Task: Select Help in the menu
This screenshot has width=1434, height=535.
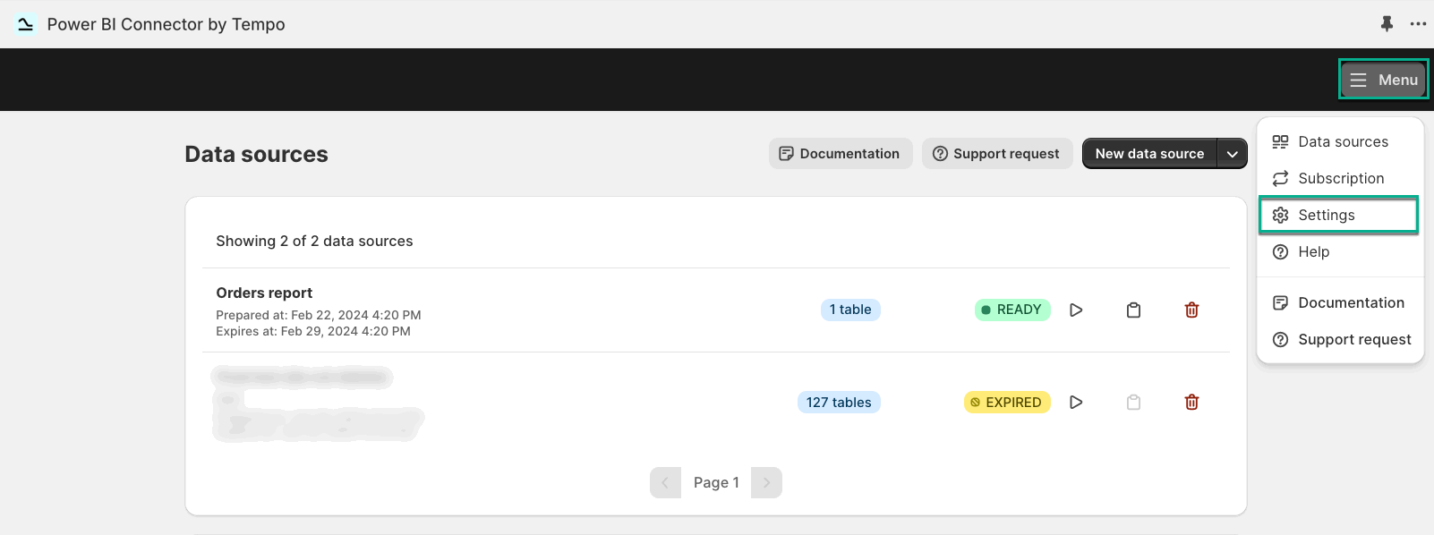Action: click(1340, 251)
